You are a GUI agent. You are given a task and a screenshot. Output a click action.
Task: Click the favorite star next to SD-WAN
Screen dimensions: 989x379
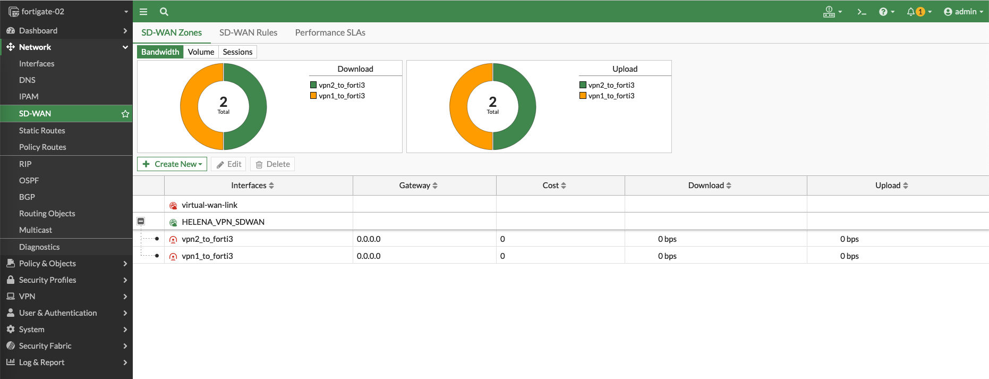point(125,114)
